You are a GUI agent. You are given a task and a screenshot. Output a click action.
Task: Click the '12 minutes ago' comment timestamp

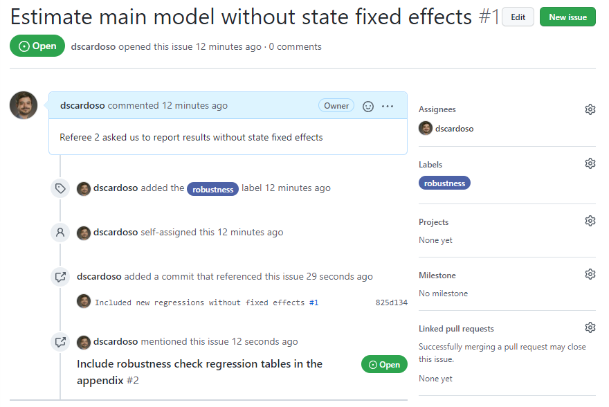coord(194,106)
